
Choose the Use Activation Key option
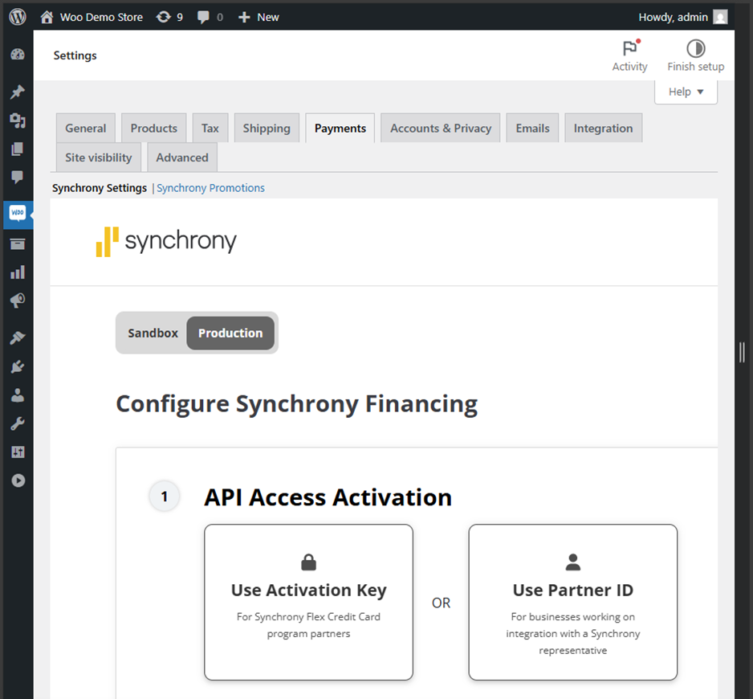coord(308,602)
